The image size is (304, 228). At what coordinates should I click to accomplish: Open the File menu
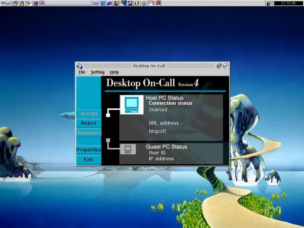click(82, 72)
